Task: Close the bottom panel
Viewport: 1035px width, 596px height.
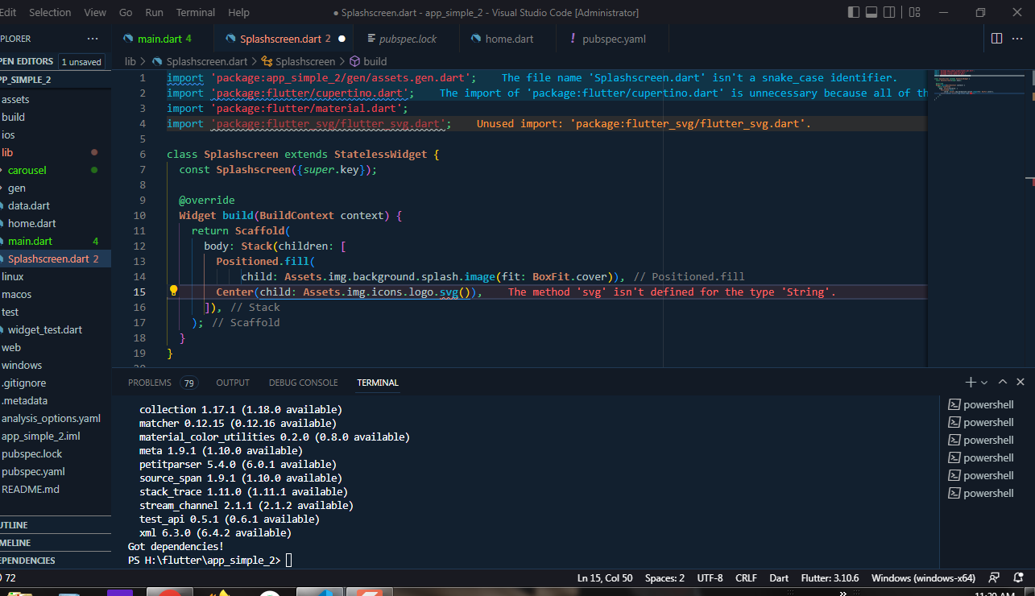Action: [1021, 383]
